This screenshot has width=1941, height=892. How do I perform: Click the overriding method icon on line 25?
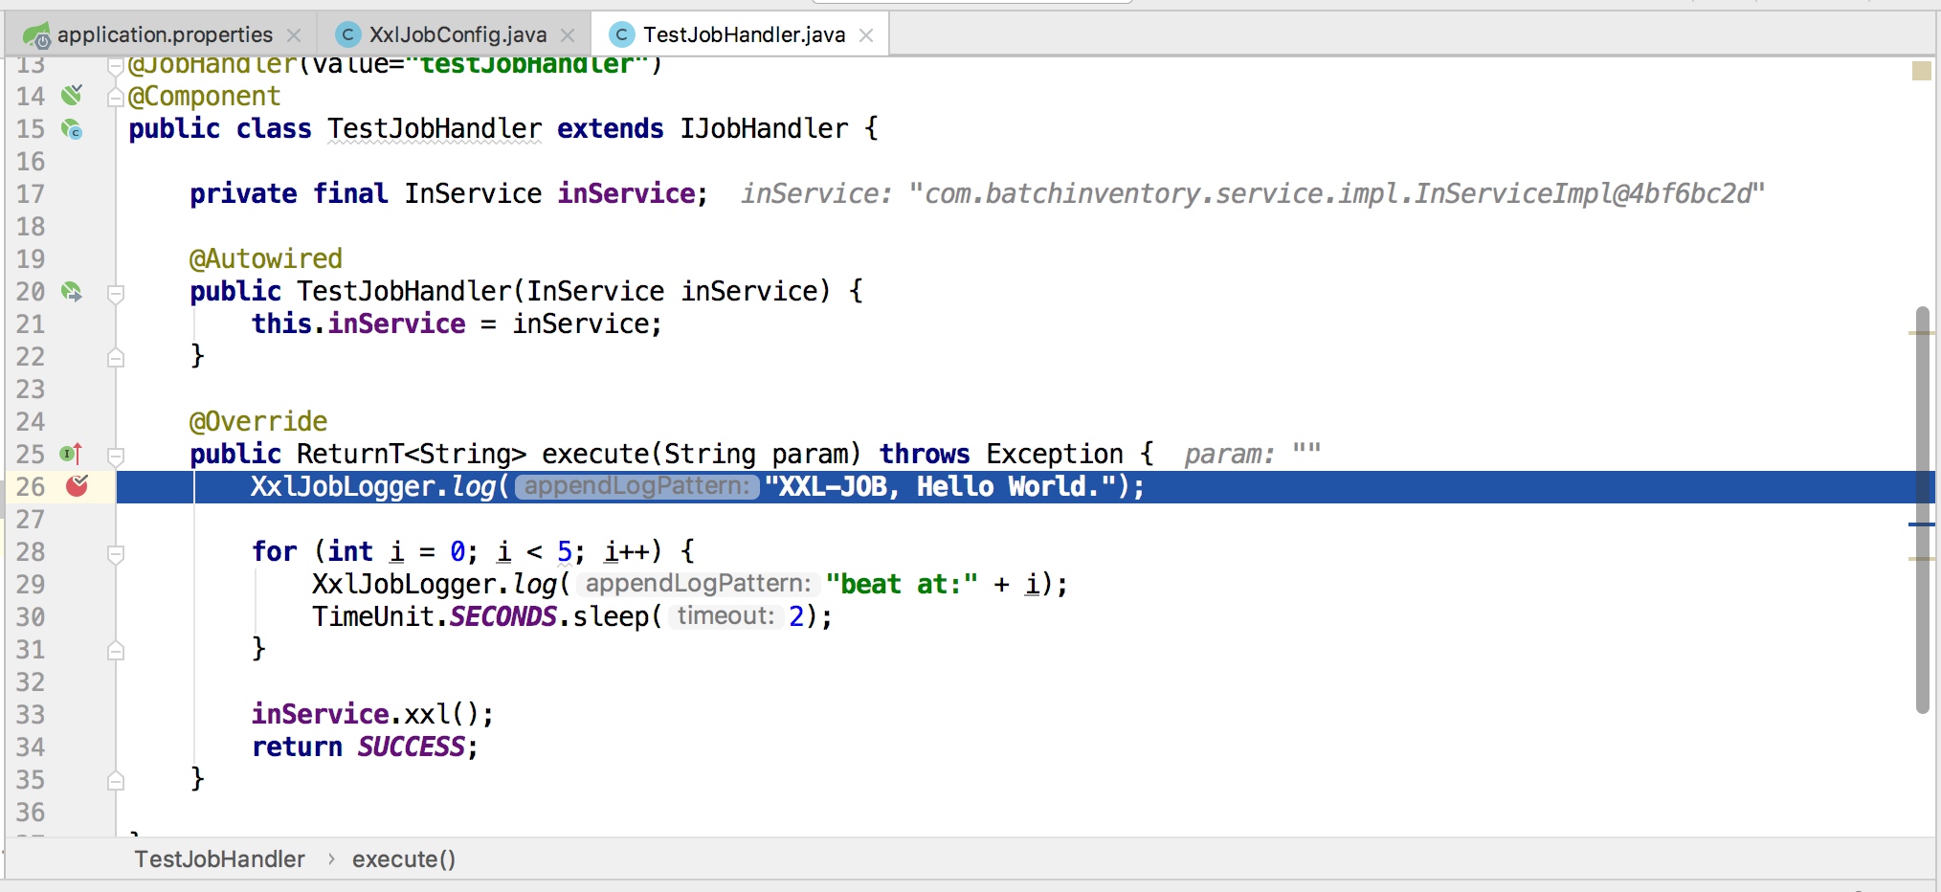point(72,454)
